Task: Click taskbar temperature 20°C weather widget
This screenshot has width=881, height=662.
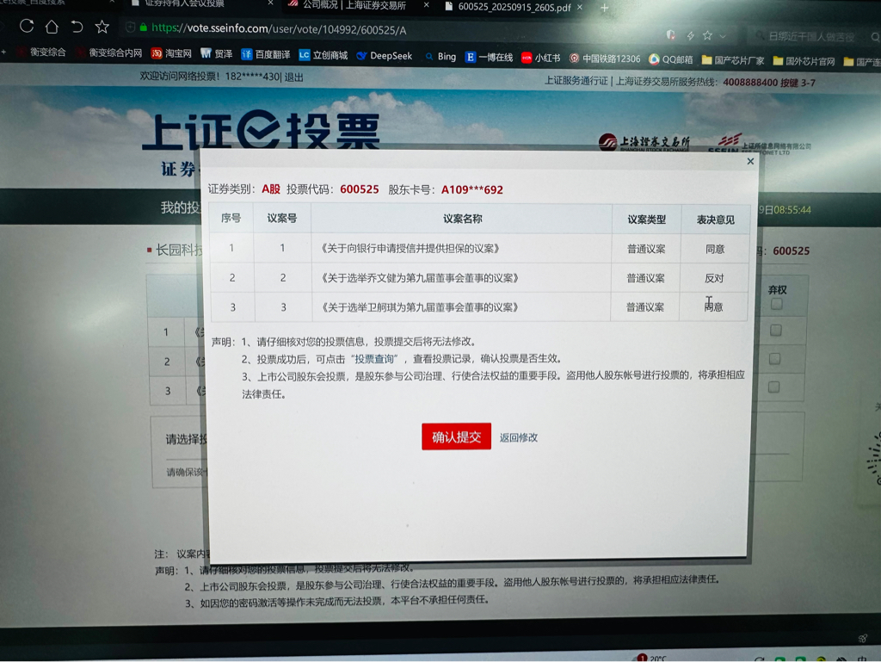Action: (x=652, y=658)
